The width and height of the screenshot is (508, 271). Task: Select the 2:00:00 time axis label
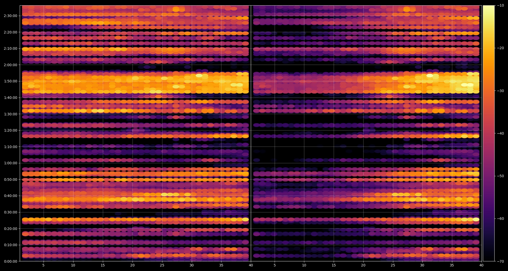point(11,65)
